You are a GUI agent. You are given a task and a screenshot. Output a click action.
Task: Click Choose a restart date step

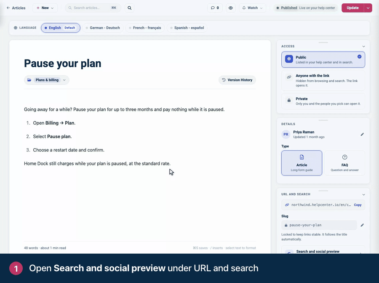[69, 150]
